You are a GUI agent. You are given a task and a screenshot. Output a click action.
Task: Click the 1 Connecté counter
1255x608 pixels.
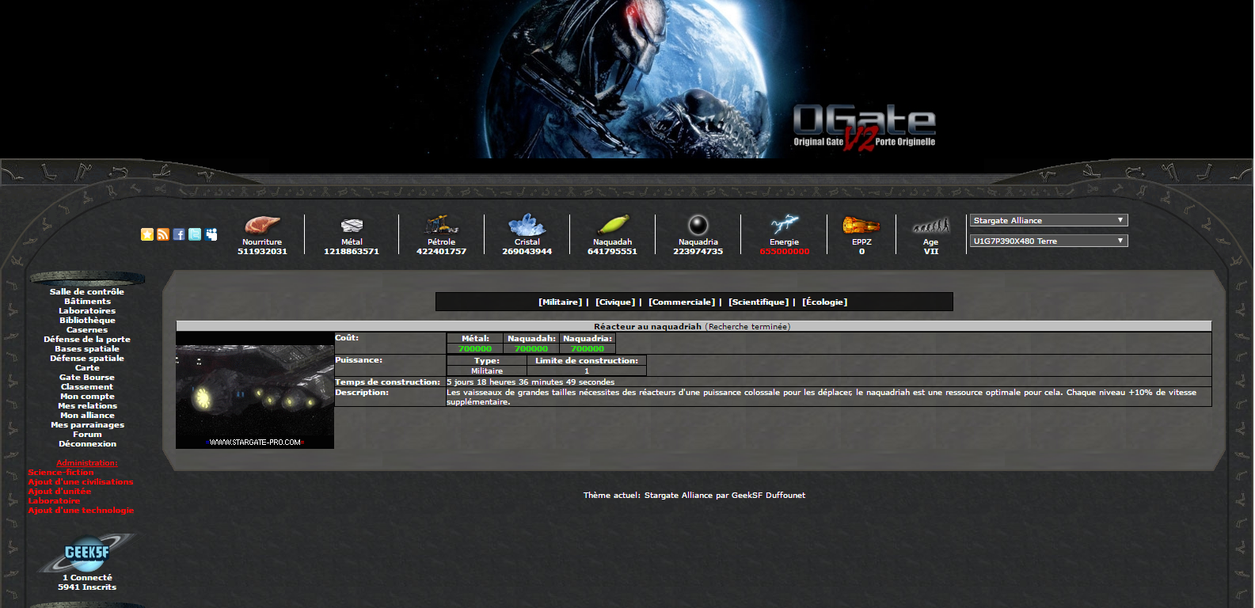pos(87,578)
